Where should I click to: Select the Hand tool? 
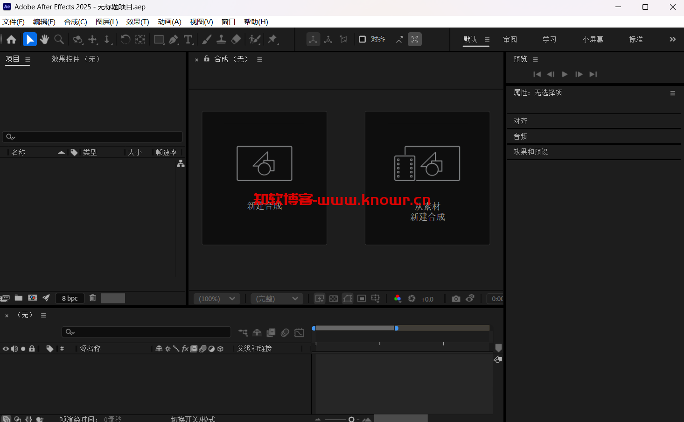click(44, 40)
